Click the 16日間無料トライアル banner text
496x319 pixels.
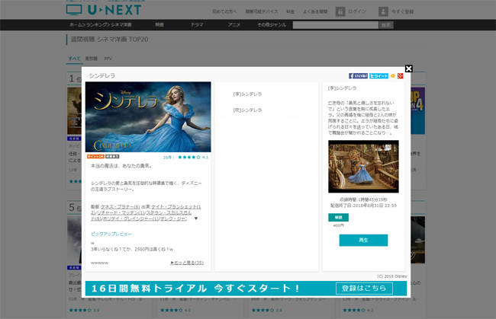coord(195,288)
